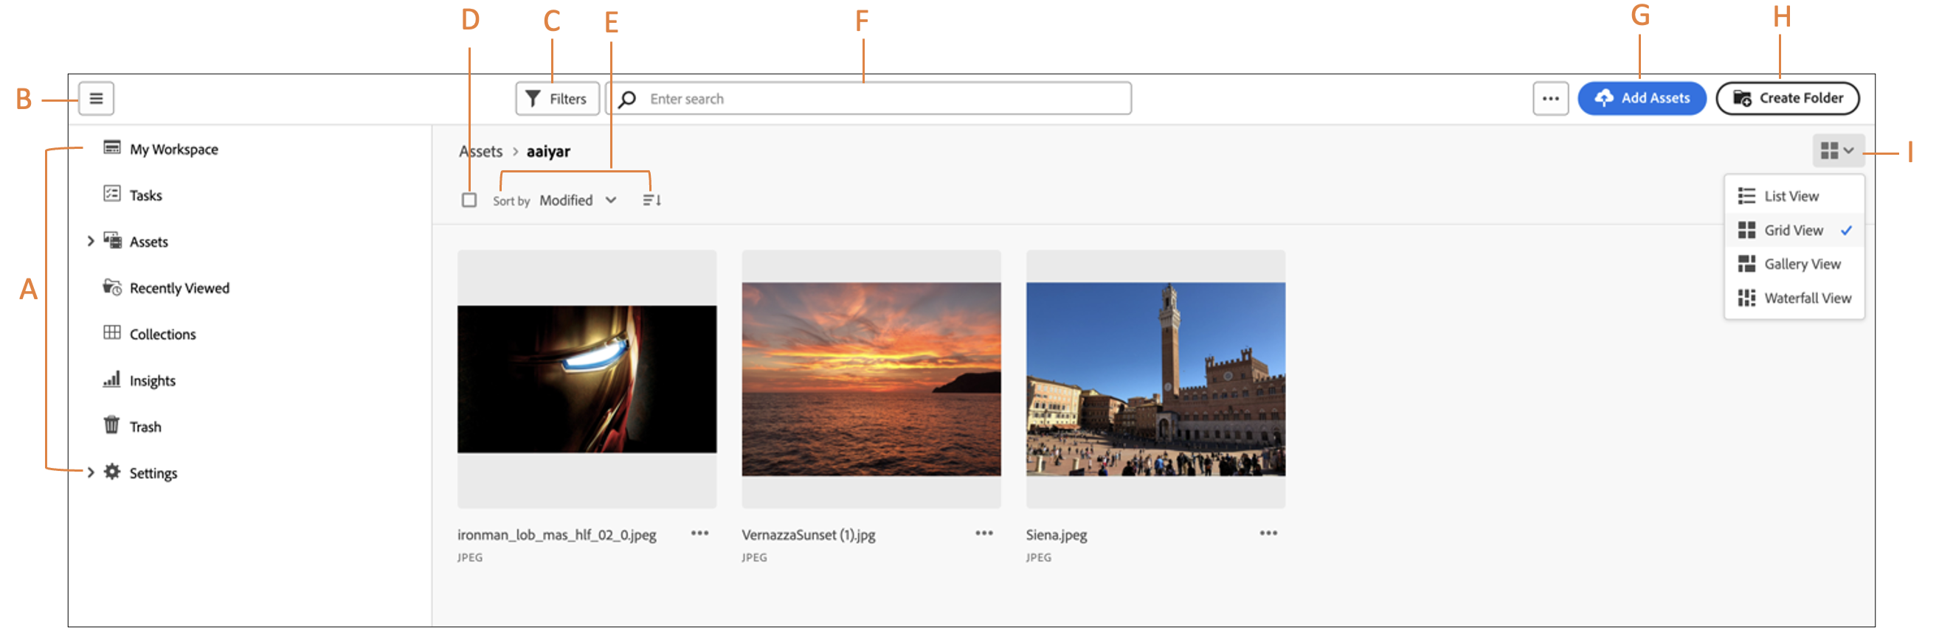Select List View from the view menu
This screenshot has height=636, width=1939.
pos(1794,196)
